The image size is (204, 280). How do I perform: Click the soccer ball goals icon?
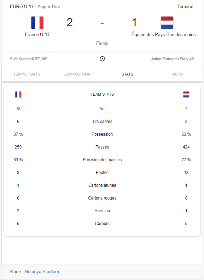(102, 58)
